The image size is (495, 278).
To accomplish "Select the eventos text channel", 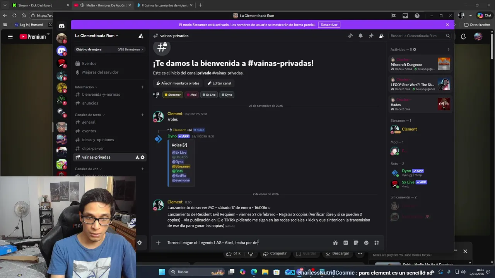I will tap(109, 131).
